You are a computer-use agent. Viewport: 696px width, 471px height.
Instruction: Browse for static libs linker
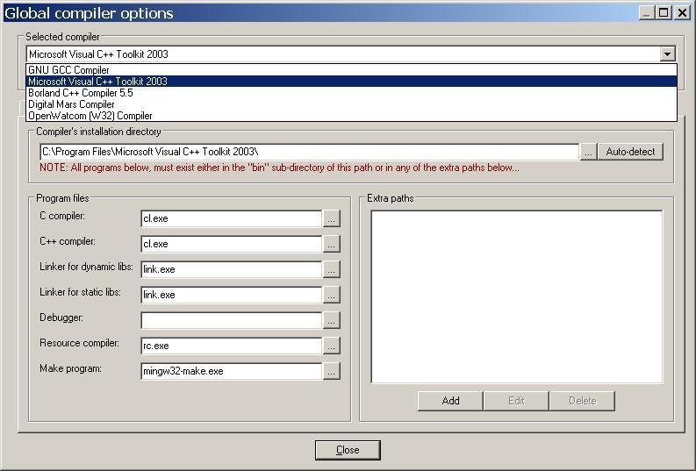[x=331, y=295]
